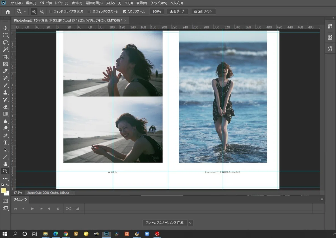
Task: Select the Crop tool
Action: click(x=5, y=57)
